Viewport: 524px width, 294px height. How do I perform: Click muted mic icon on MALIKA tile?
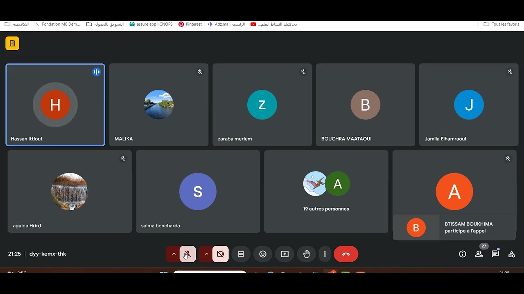click(x=200, y=72)
